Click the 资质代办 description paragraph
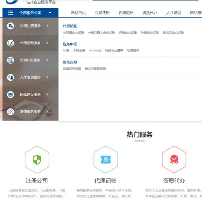The image size is (202, 202). pos(174,193)
